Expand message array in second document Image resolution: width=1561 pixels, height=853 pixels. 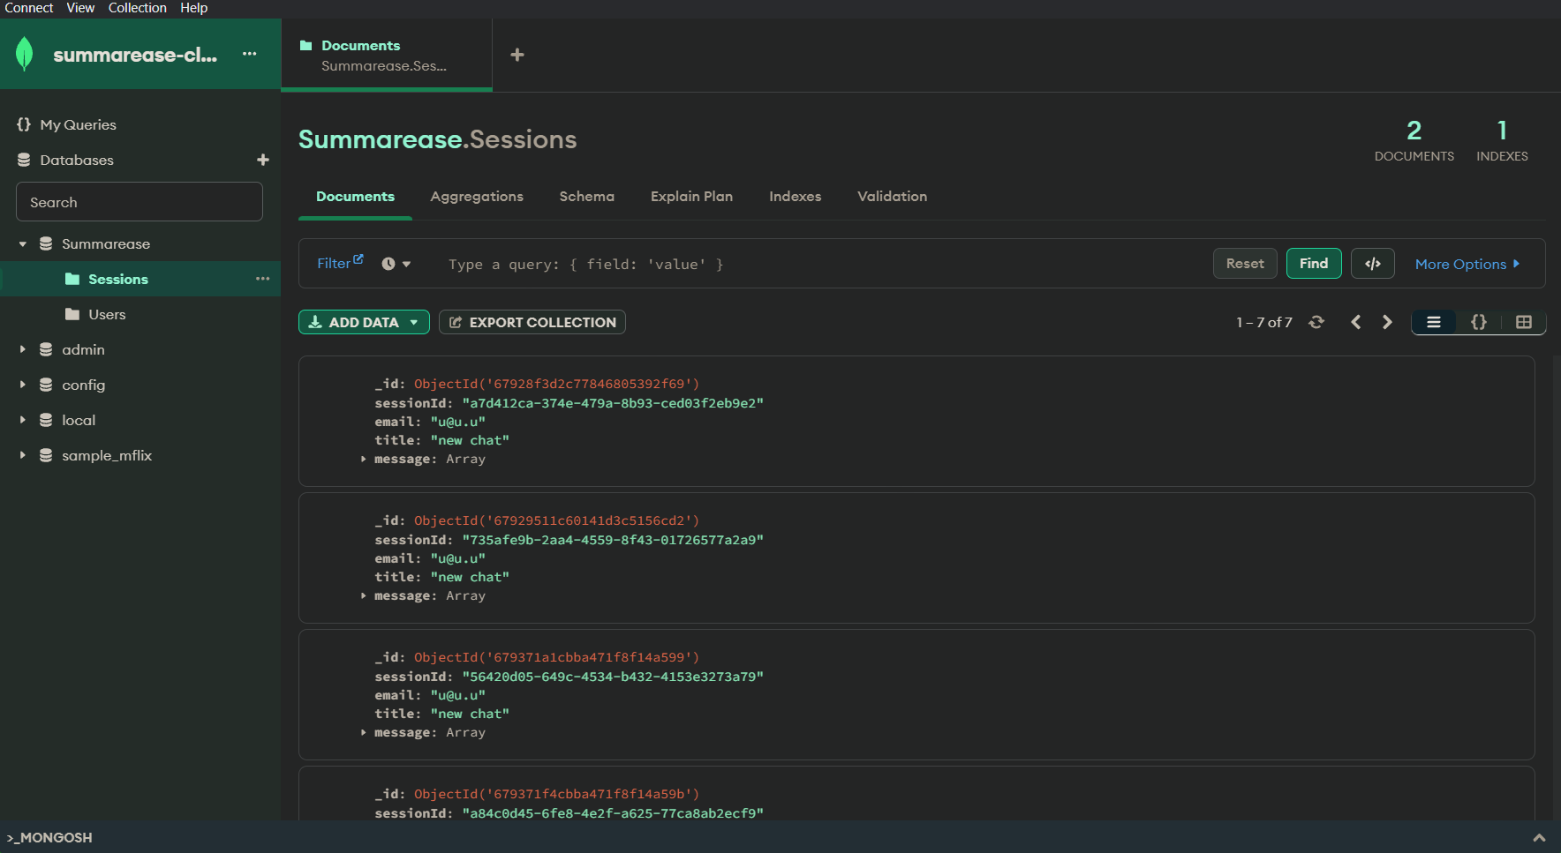[363, 595]
